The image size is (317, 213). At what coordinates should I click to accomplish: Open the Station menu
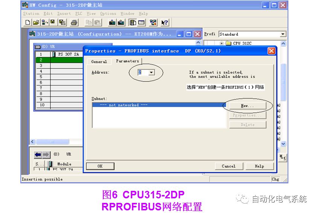(31, 14)
